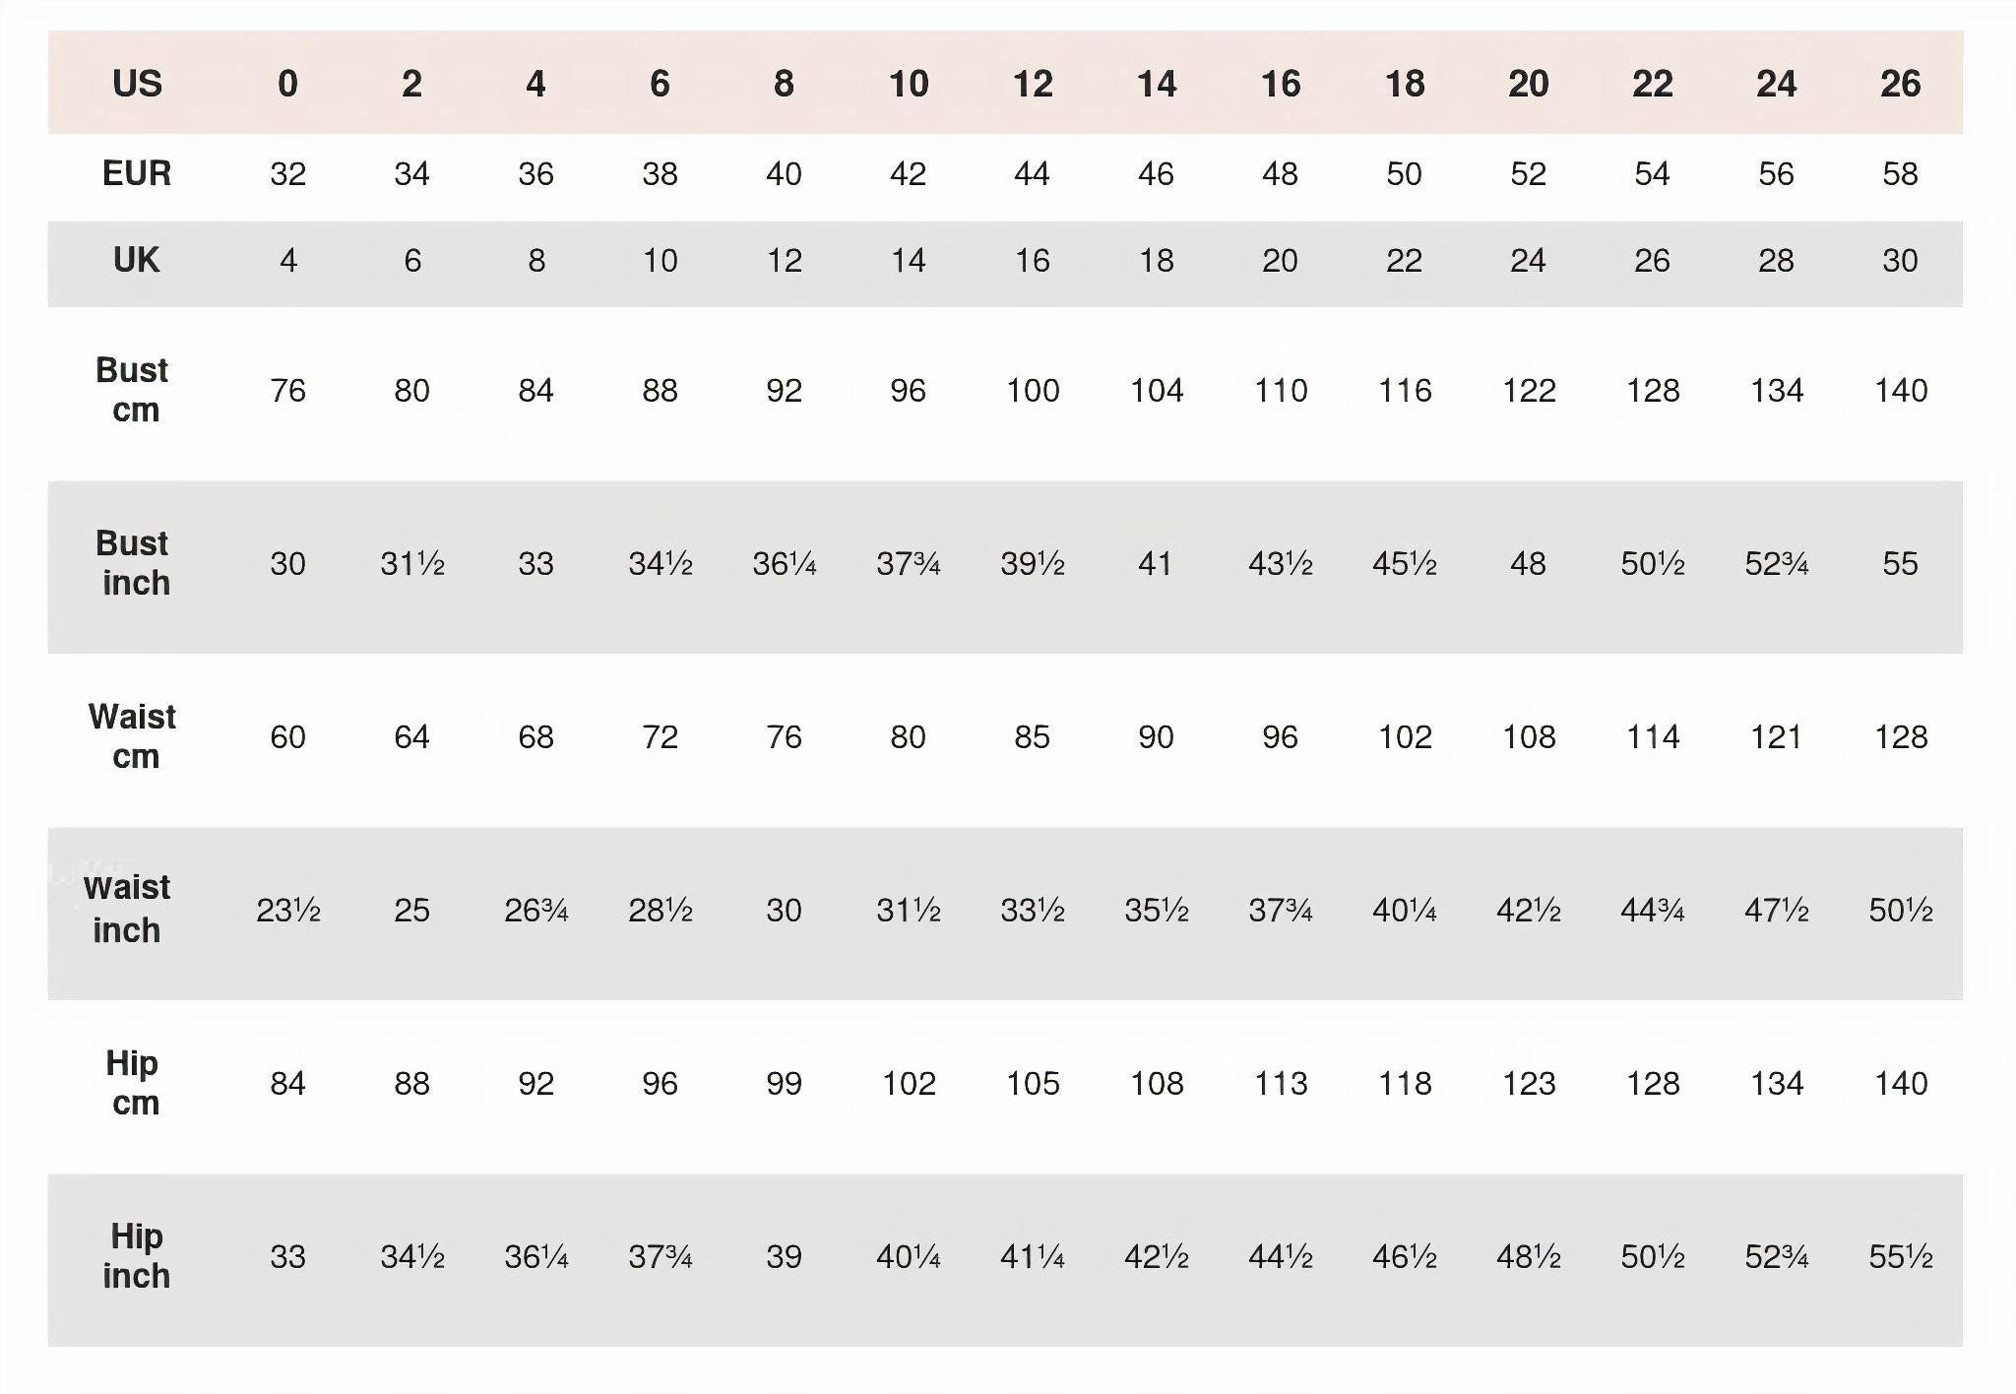Click EUR size 58 cell
The height and width of the screenshot is (1394, 2016).
pyautogui.click(x=1900, y=174)
